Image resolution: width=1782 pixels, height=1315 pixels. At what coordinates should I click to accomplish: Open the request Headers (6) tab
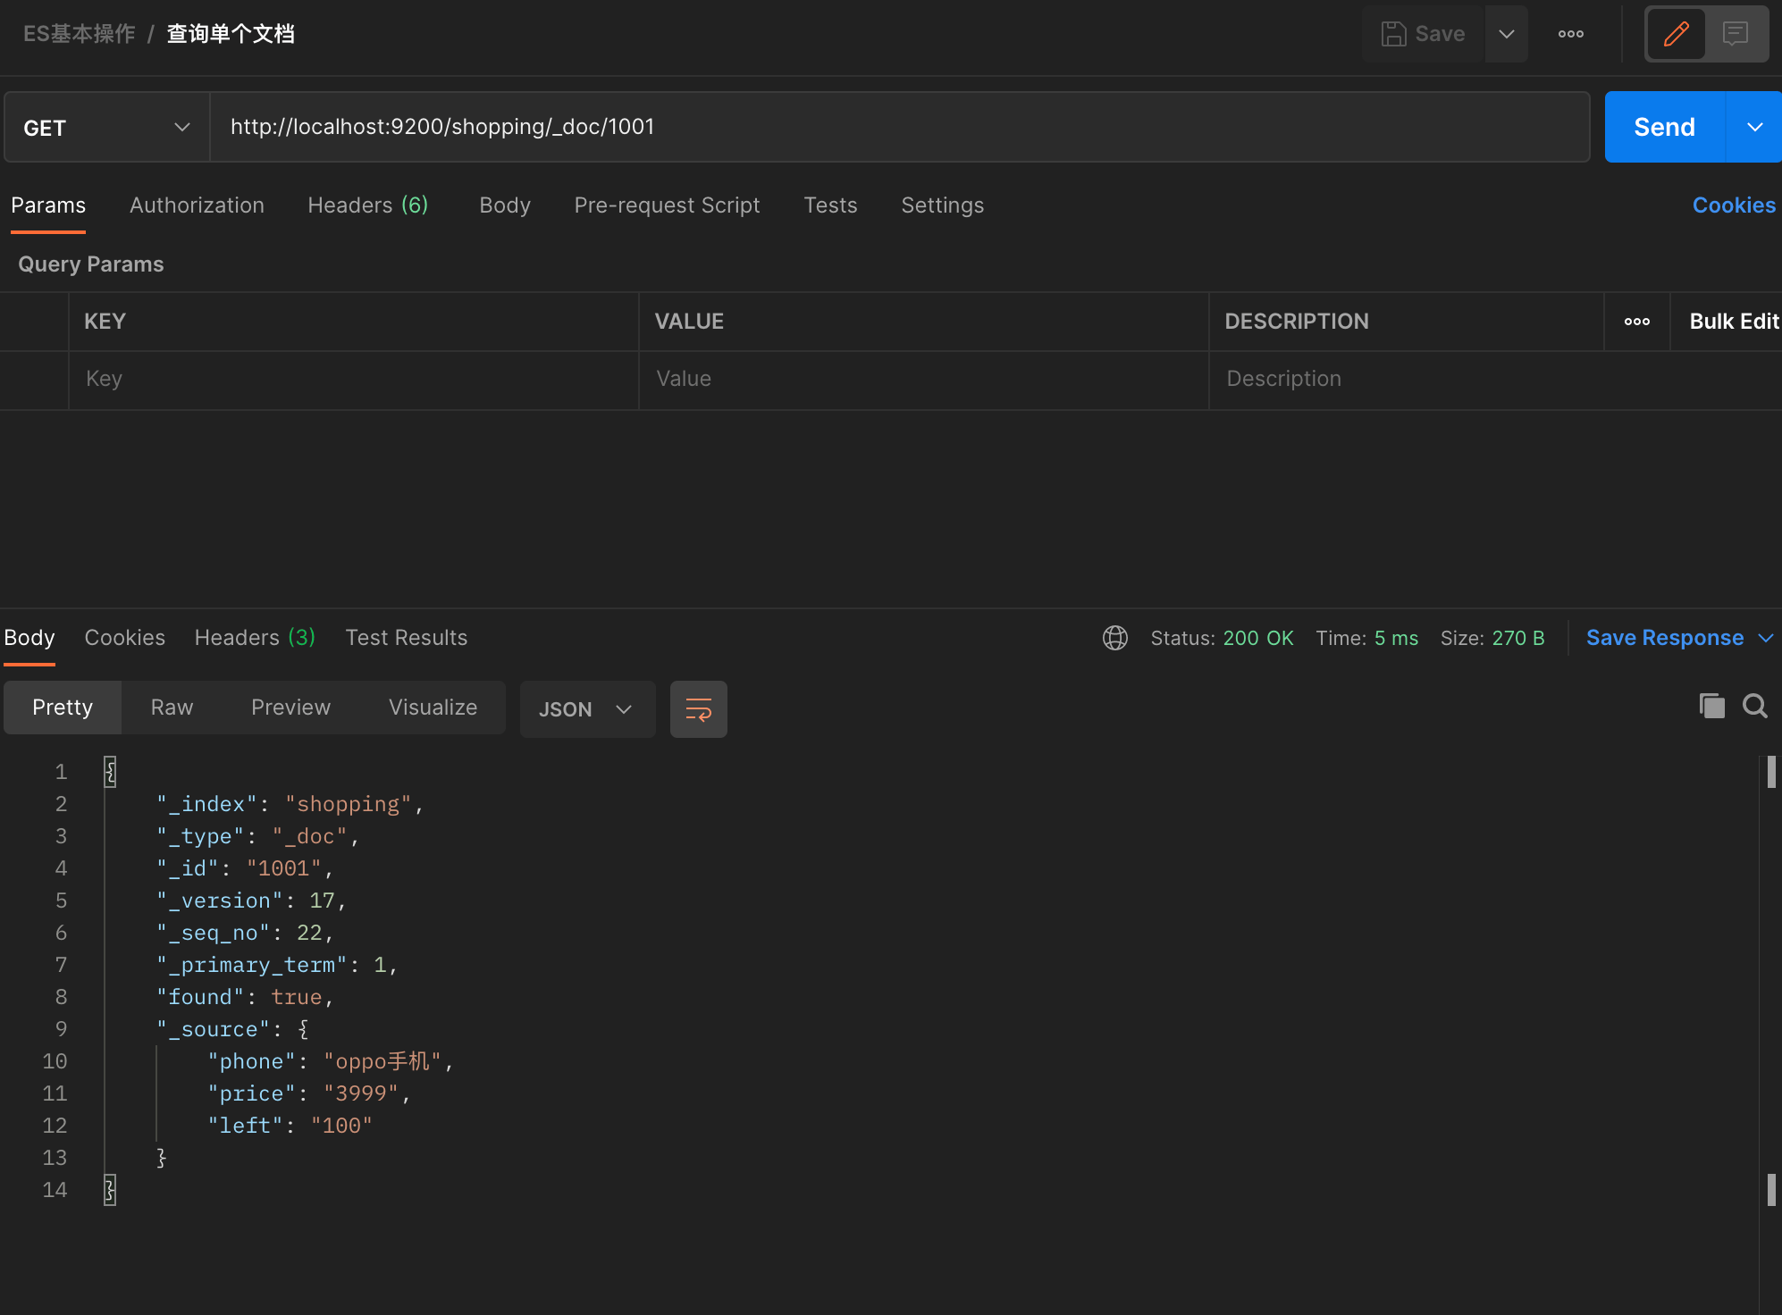[368, 205]
